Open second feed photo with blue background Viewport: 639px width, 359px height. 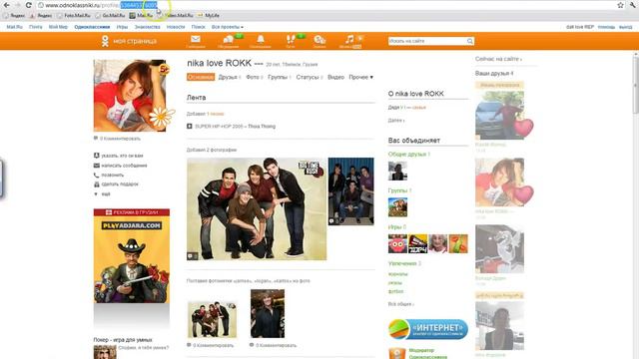point(350,191)
